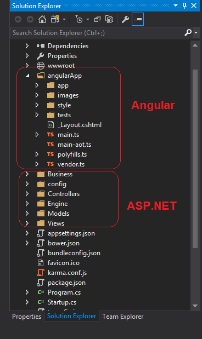The height and width of the screenshot is (339, 202).
Task: Toggle the auto-hide pin icon
Action: [184, 5]
